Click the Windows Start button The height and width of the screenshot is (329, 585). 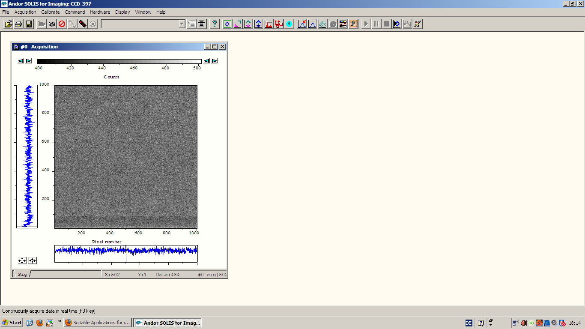click(x=12, y=323)
